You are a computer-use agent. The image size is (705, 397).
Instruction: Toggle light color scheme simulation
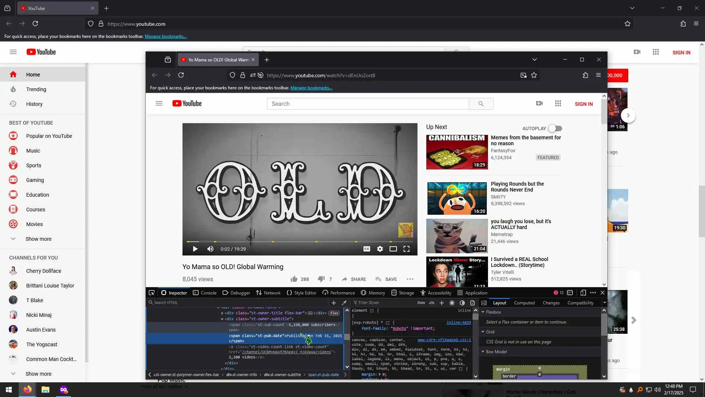pos(452,303)
